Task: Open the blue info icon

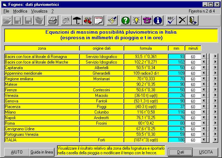Action: point(158,20)
